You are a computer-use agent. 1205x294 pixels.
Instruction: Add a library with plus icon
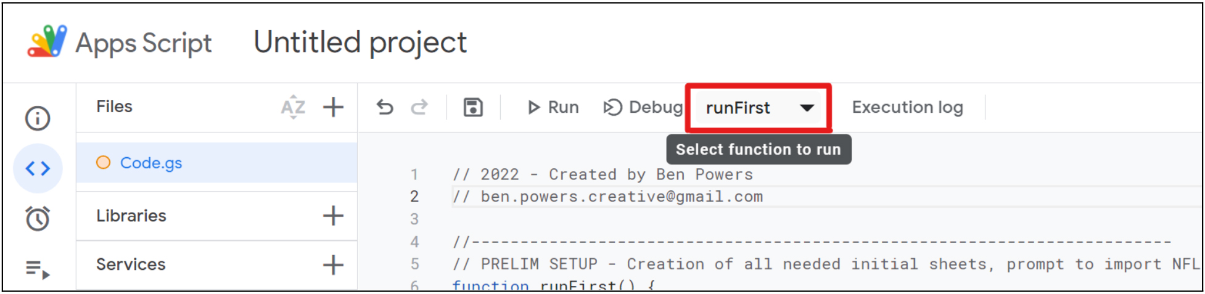tap(333, 216)
